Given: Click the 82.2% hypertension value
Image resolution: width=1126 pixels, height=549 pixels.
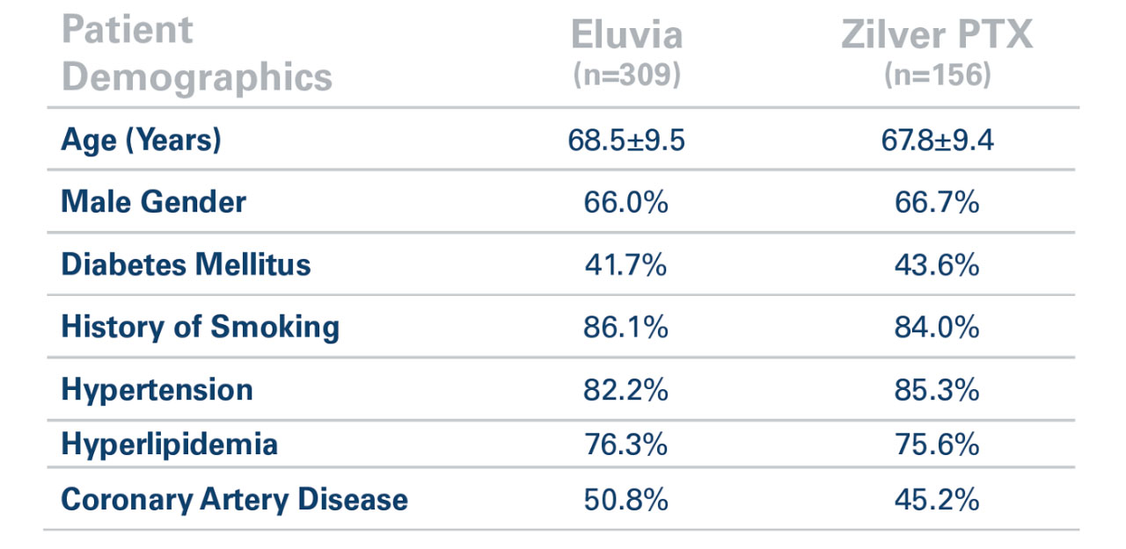Looking at the screenshot, I should click(x=626, y=389).
